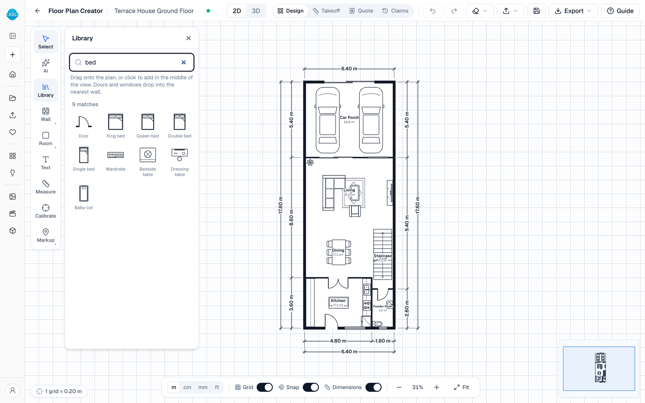Add the Double bed item
Image resolution: width=645 pixels, height=403 pixels.
pos(180,126)
